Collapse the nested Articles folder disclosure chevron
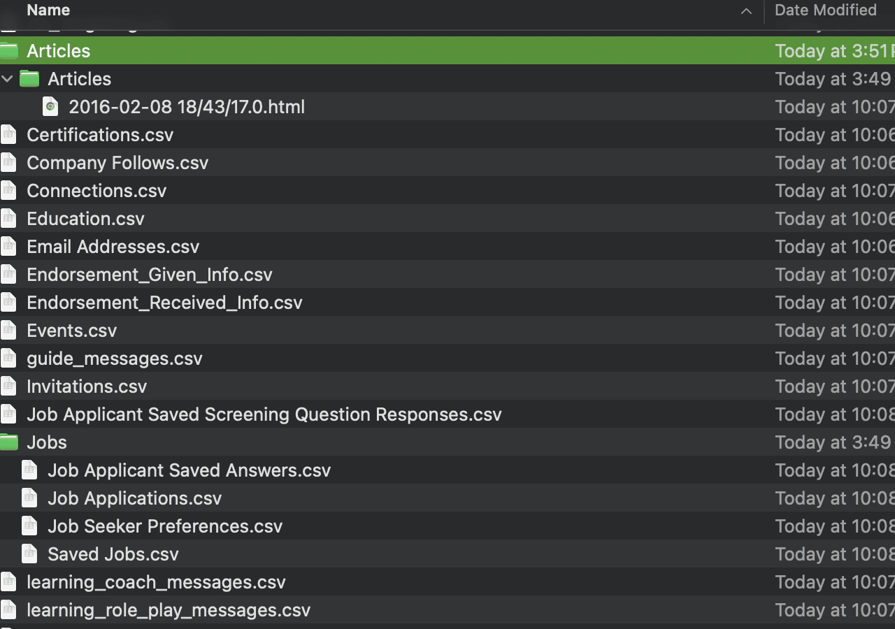The height and width of the screenshot is (629, 895). coord(8,79)
